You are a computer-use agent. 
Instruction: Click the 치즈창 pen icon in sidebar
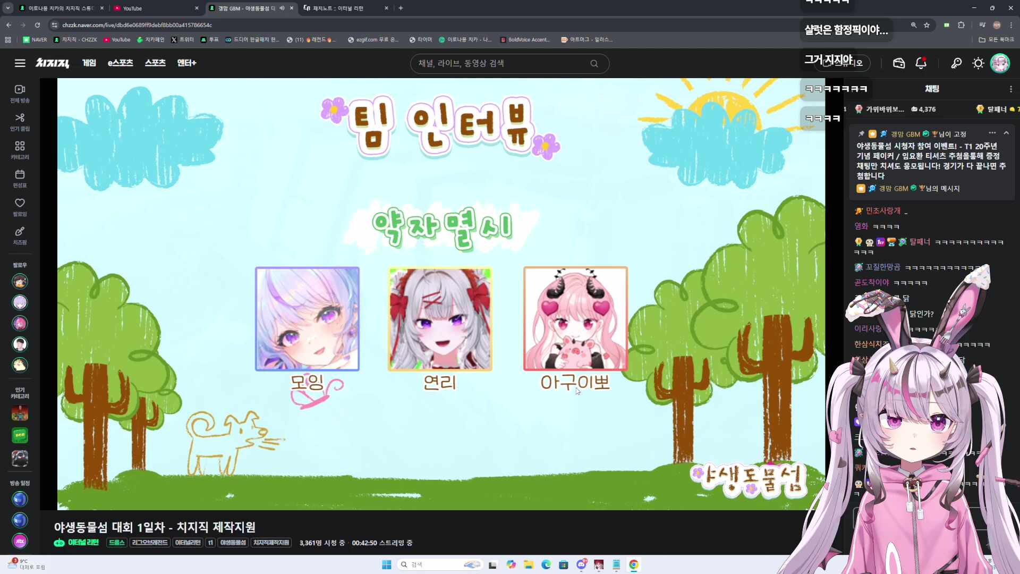pos(19,235)
